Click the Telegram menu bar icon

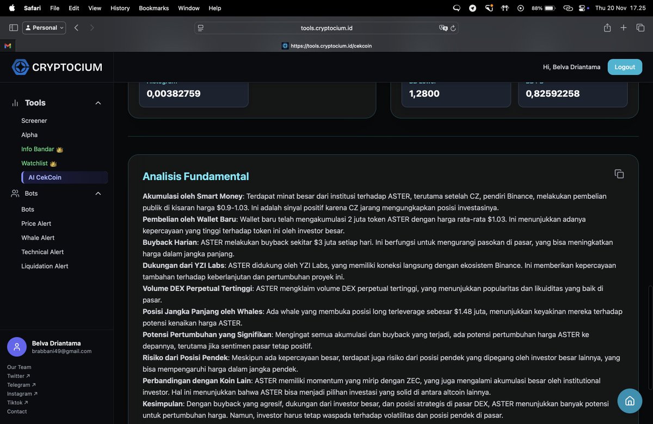(x=472, y=8)
